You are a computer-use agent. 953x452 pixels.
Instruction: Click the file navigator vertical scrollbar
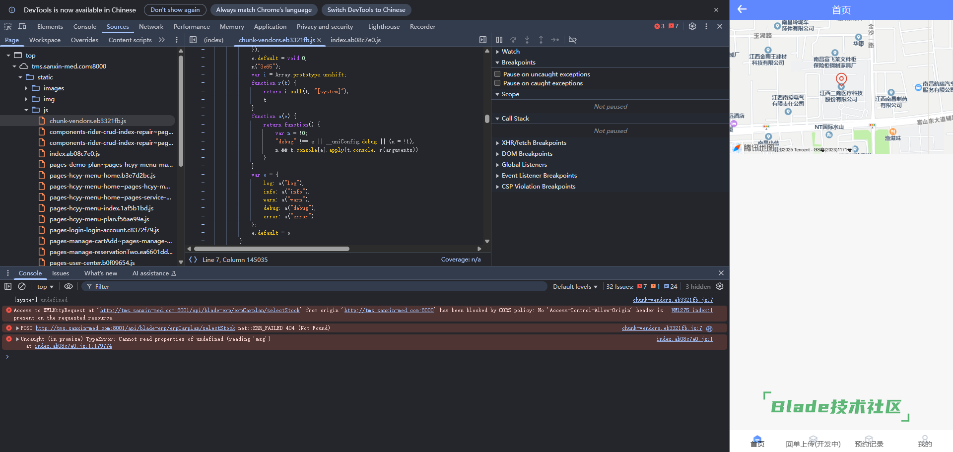point(181,112)
